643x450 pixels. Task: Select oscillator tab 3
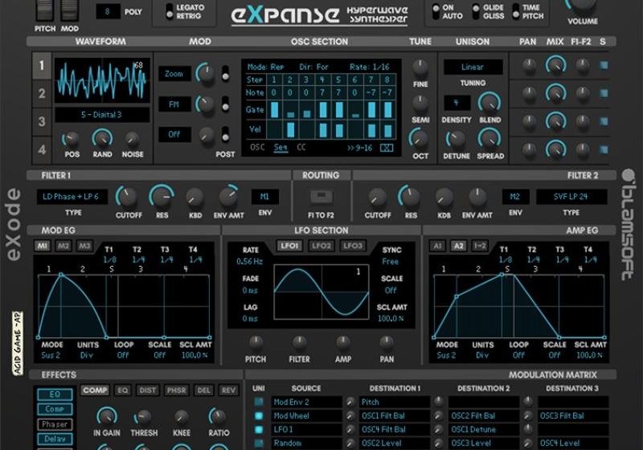pos(42,121)
